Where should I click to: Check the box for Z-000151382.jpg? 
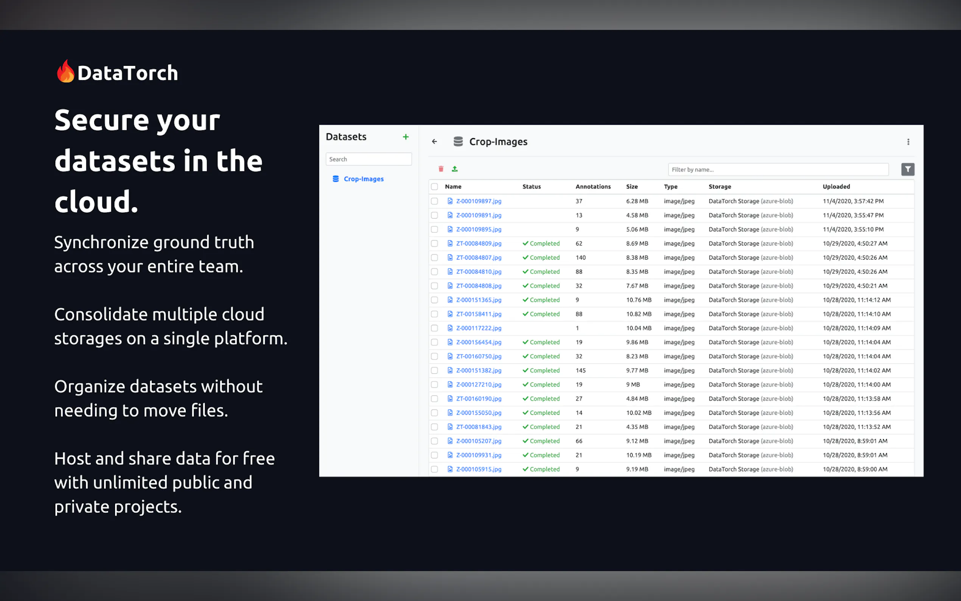435,371
